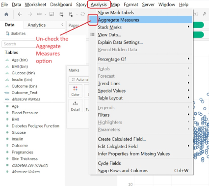Click the Detail marks card button
209x186 pixels.
pos(75,106)
